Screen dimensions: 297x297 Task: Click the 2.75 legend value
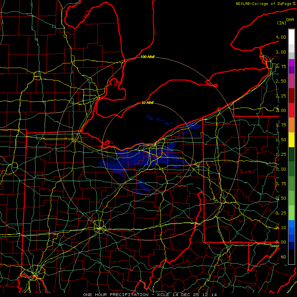(281, 66)
